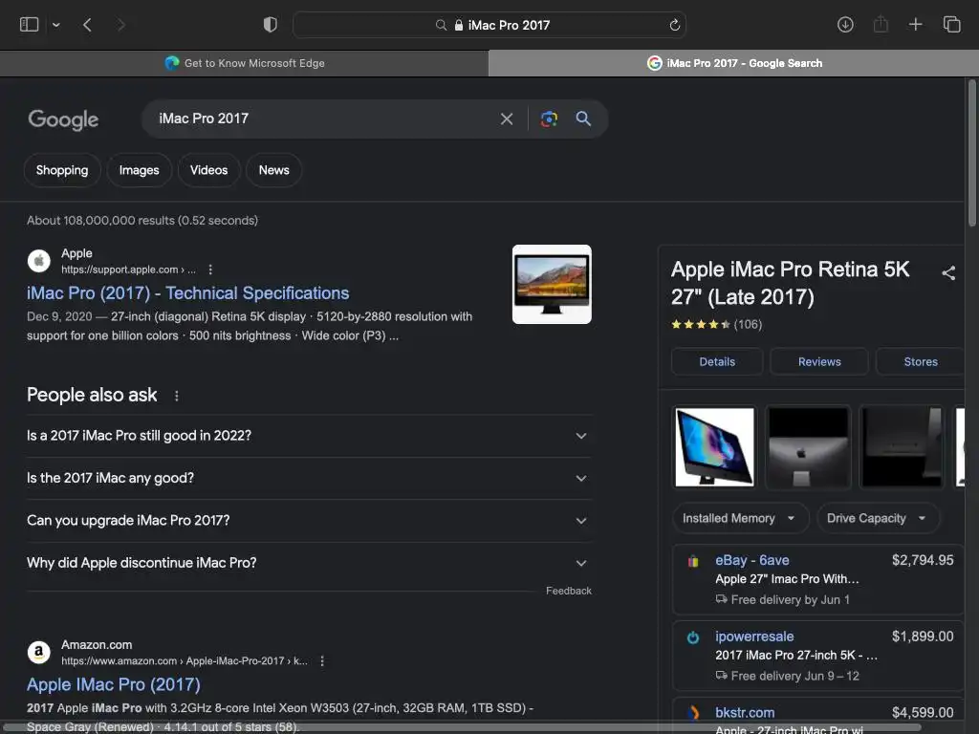The width and height of the screenshot is (979, 734).
Task: Expand 'Is the 2017 iMac any good?'
Action: (309, 478)
